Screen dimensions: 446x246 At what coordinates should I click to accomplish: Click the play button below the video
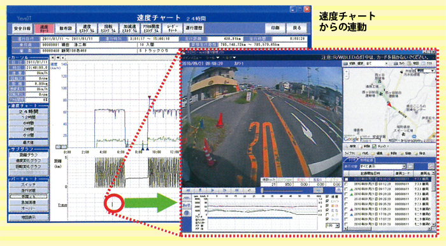click(212, 191)
